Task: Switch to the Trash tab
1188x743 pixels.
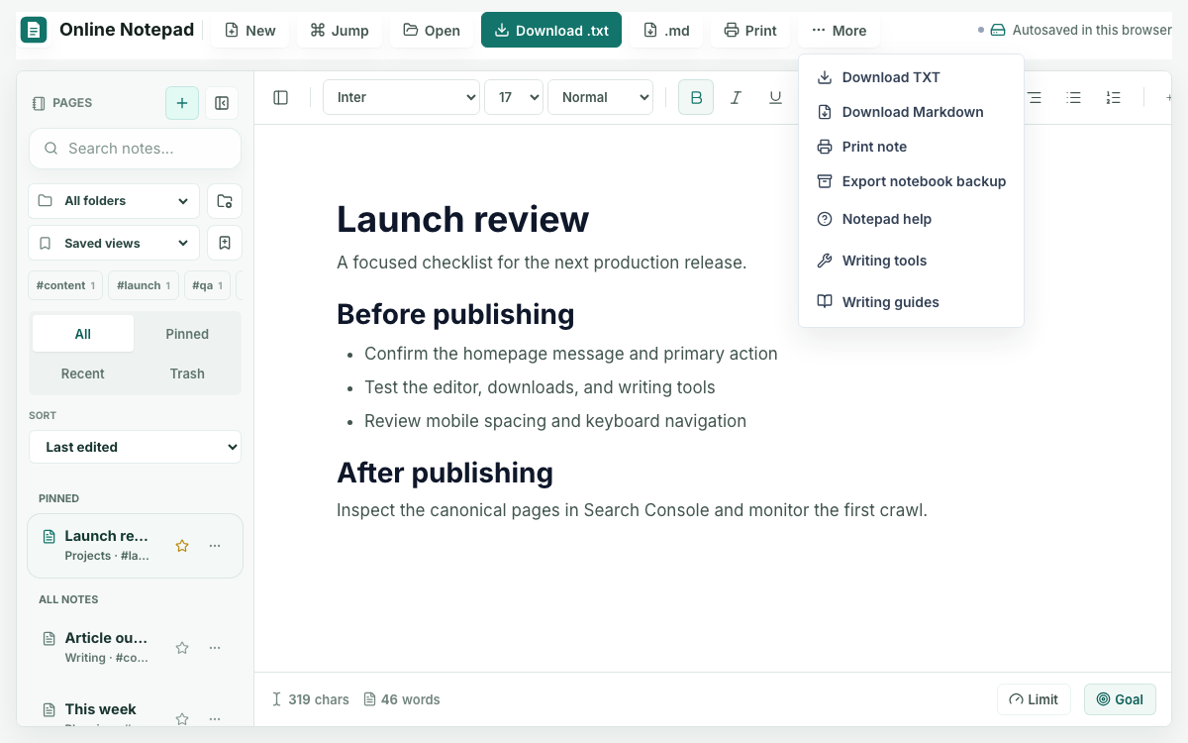Action: [187, 373]
